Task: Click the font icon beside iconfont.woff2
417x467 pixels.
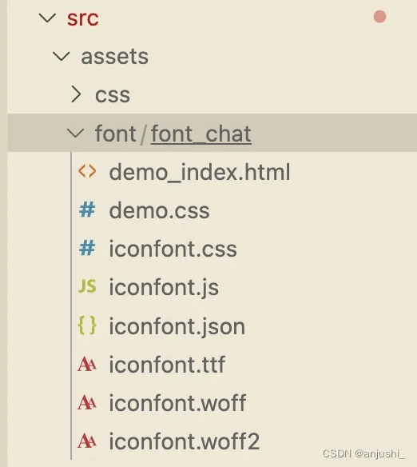Action: tap(87, 441)
